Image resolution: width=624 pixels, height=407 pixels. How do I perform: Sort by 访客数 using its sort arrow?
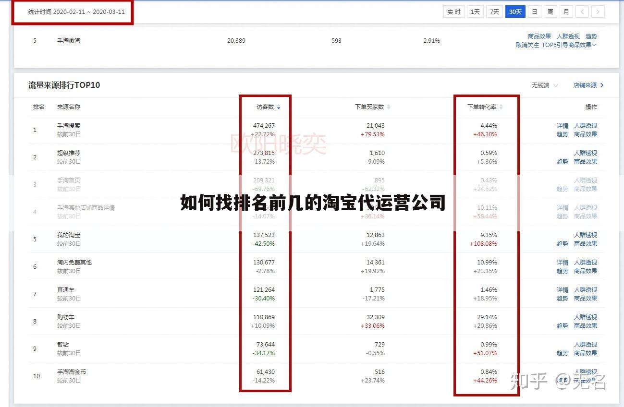tap(279, 107)
